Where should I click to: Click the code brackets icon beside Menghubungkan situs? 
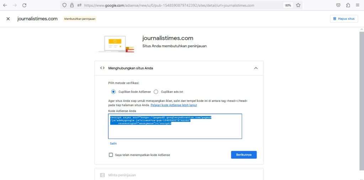point(102,68)
